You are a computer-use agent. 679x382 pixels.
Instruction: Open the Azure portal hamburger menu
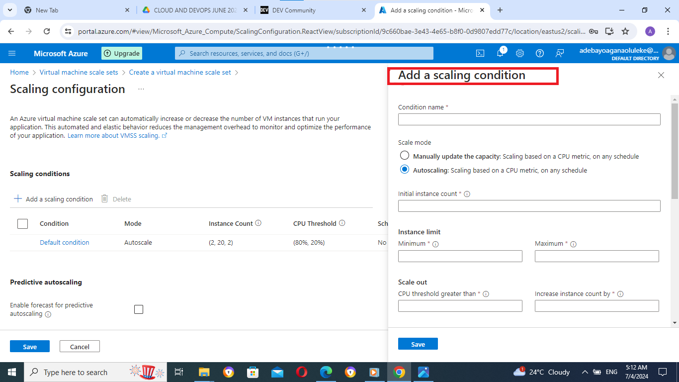(12, 53)
